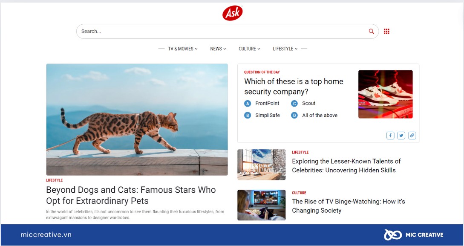Select answer A FrontPoint
This screenshot has width=464, height=246.
click(262, 103)
